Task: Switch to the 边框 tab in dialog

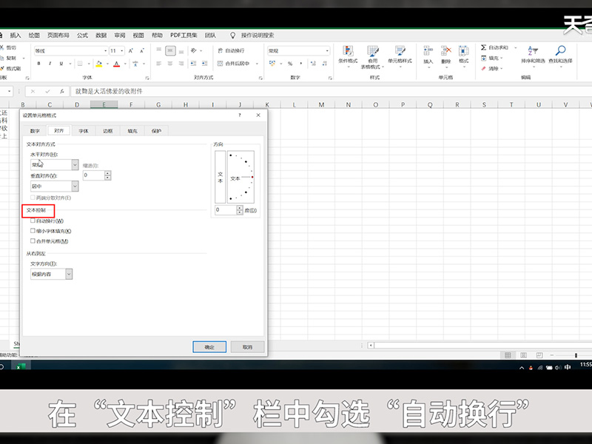Action: (108, 131)
